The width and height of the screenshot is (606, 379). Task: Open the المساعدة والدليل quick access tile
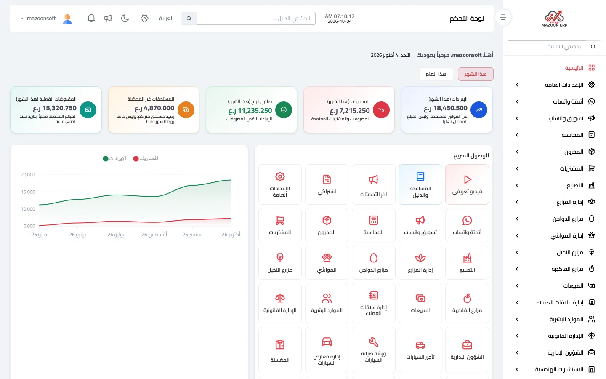[x=420, y=184]
